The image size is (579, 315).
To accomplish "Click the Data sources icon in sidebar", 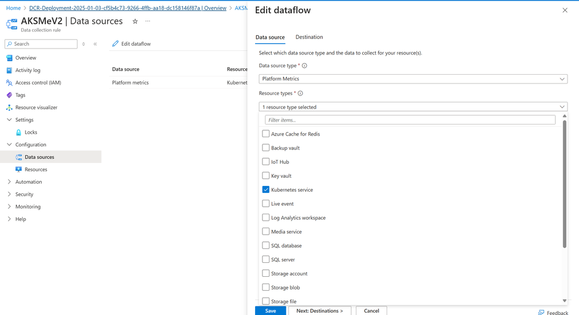I will pyautogui.click(x=19, y=157).
